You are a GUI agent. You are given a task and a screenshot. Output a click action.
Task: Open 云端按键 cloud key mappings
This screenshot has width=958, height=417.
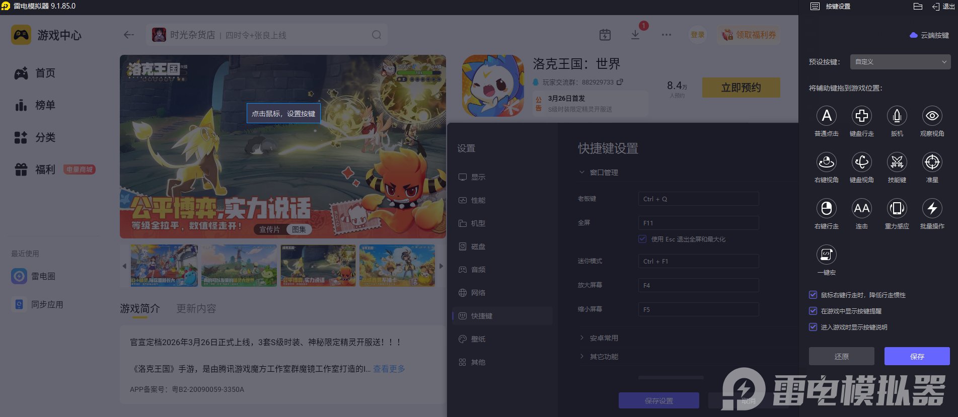pyautogui.click(x=929, y=35)
